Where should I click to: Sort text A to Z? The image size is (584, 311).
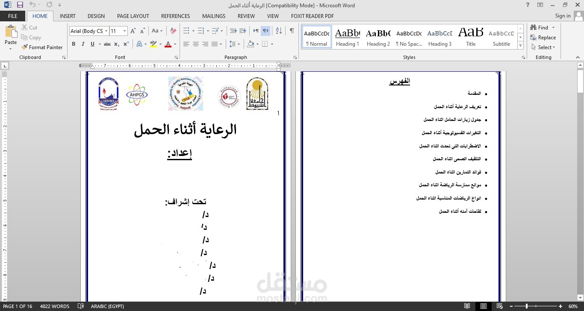(x=279, y=31)
